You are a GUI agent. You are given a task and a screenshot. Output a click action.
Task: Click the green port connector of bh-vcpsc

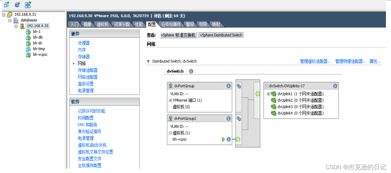pos(238,139)
